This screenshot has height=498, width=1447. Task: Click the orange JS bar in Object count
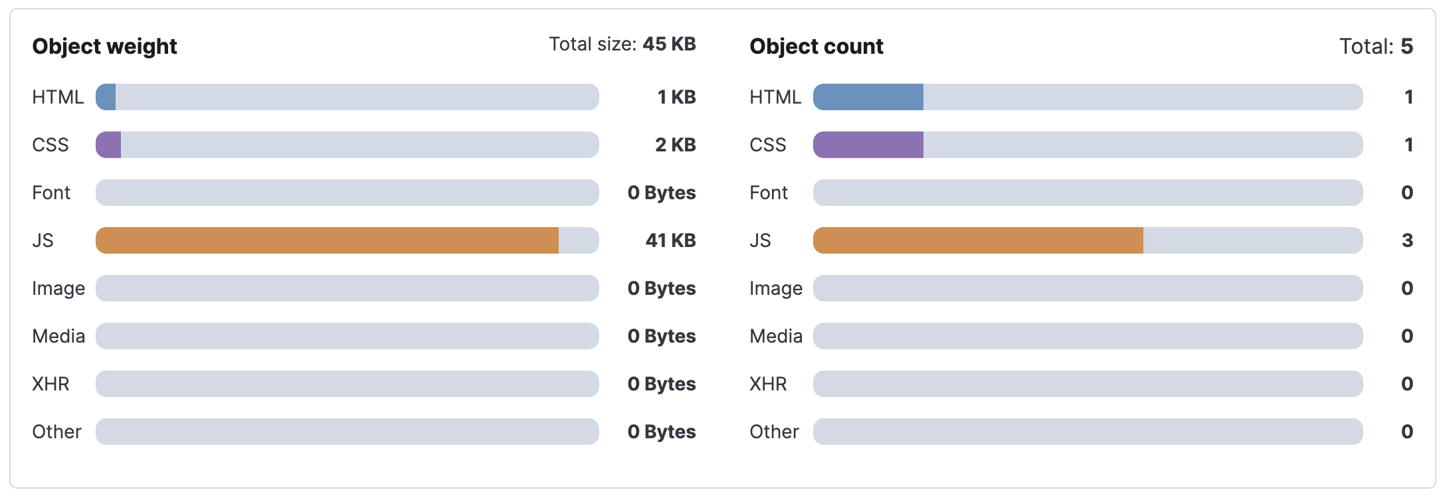pyautogui.click(x=978, y=240)
